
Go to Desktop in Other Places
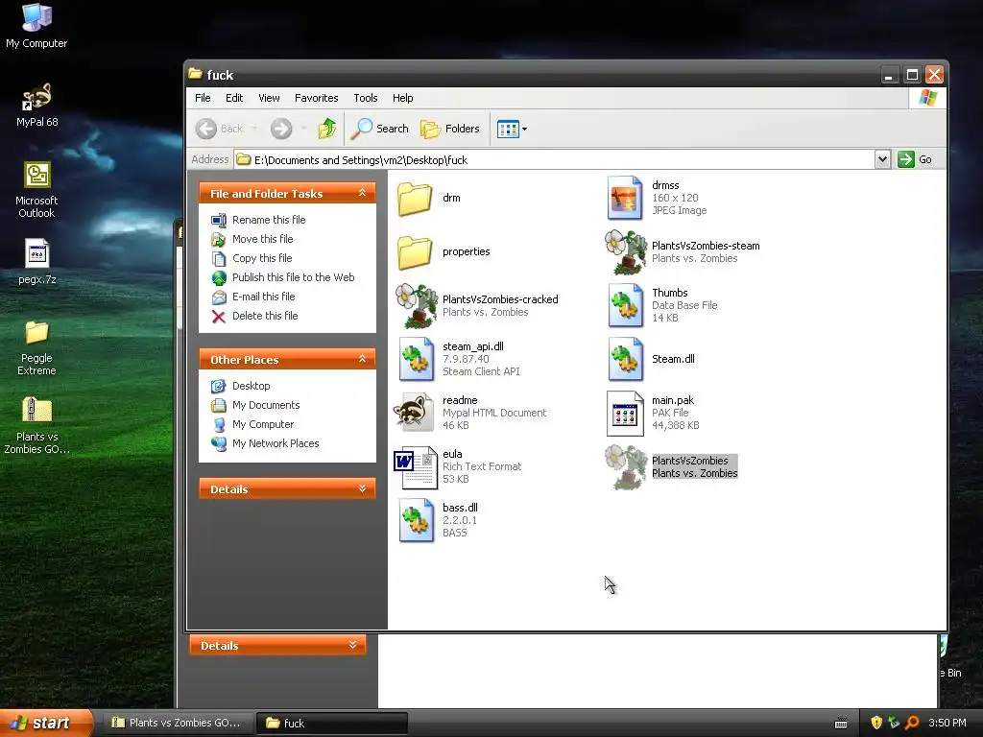pos(252,386)
